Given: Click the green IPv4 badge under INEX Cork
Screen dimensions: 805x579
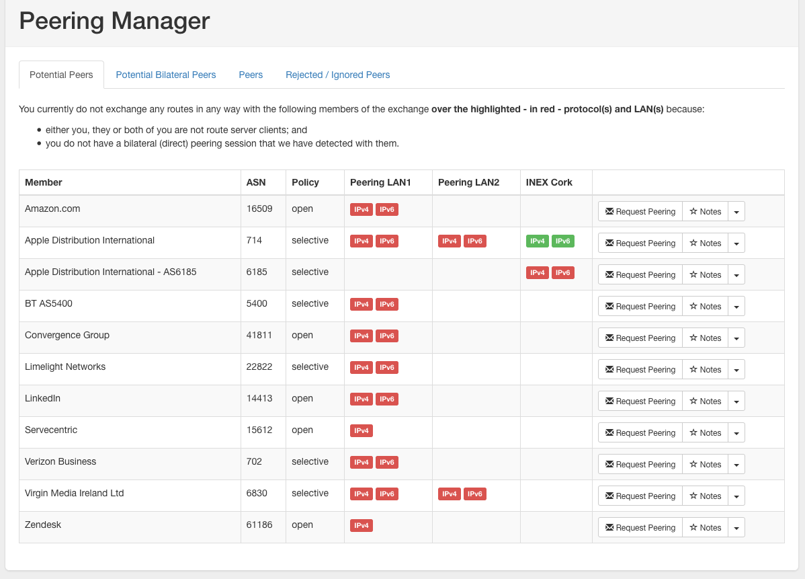Looking at the screenshot, I should tap(538, 241).
